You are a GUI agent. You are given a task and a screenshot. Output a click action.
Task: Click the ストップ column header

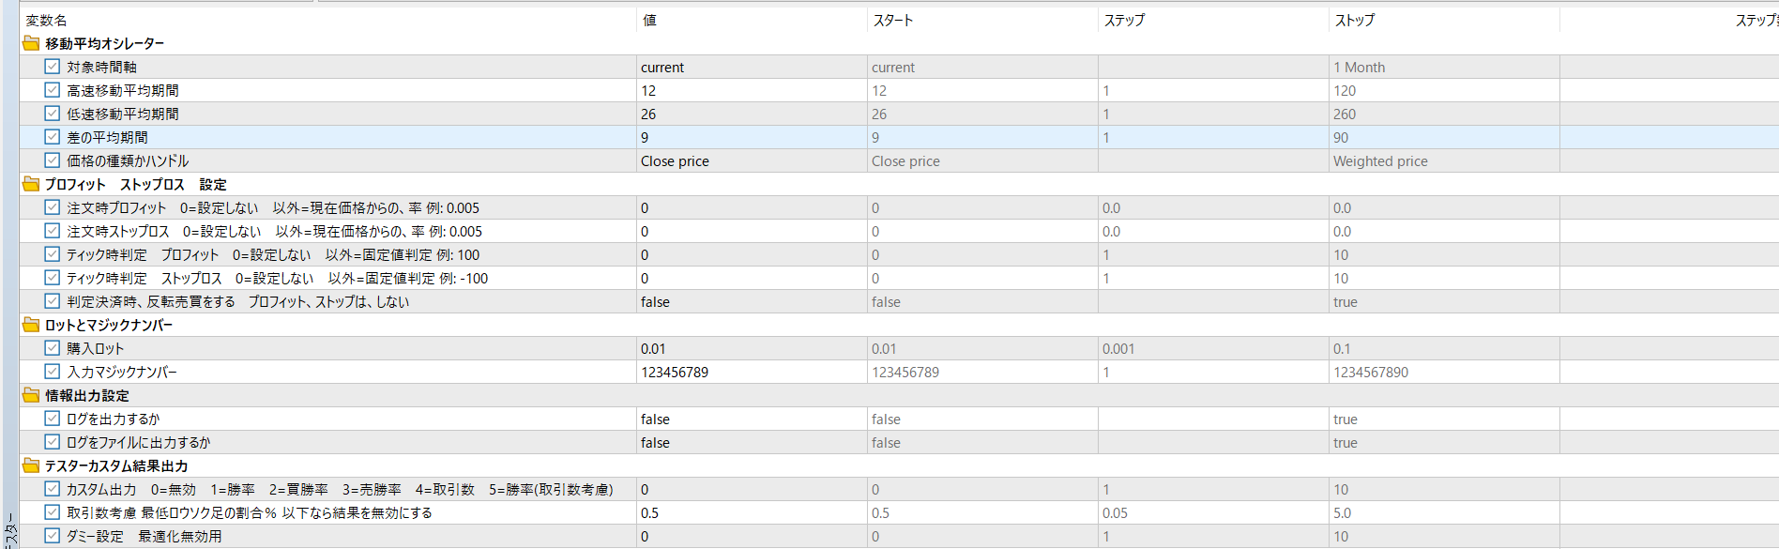[1354, 20]
